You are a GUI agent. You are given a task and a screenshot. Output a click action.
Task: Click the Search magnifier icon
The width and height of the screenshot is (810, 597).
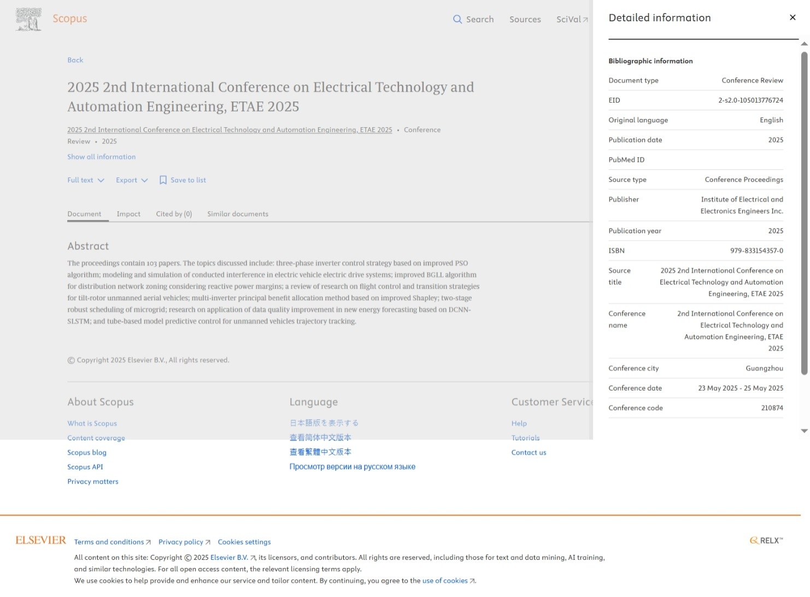pos(457,19)
